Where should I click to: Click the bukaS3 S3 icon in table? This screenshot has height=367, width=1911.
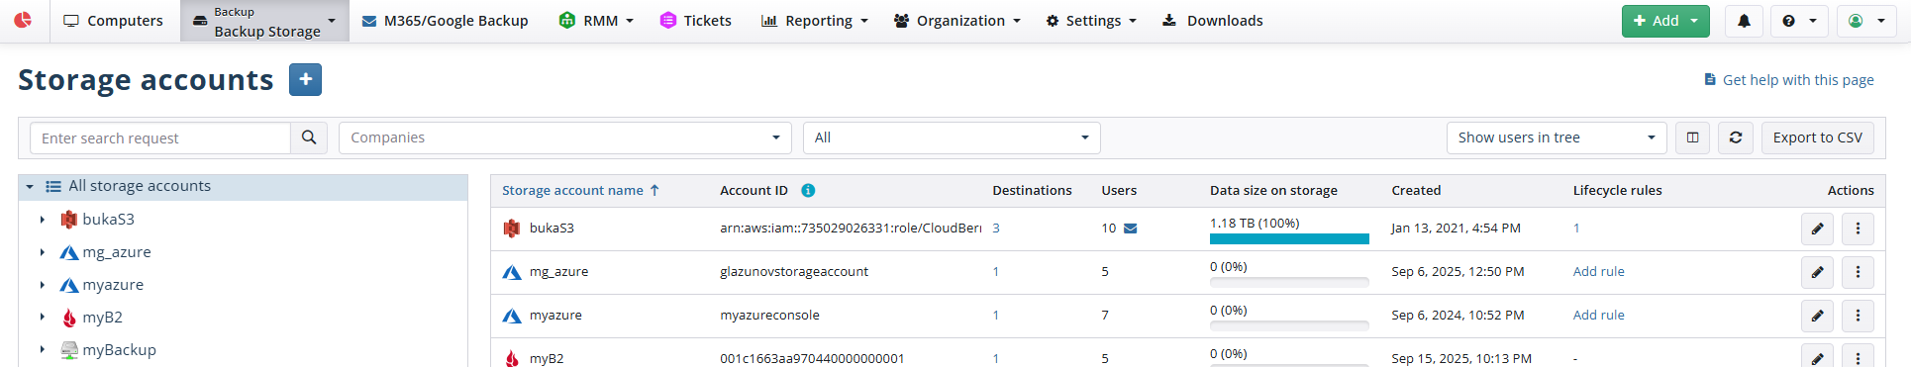512,229
